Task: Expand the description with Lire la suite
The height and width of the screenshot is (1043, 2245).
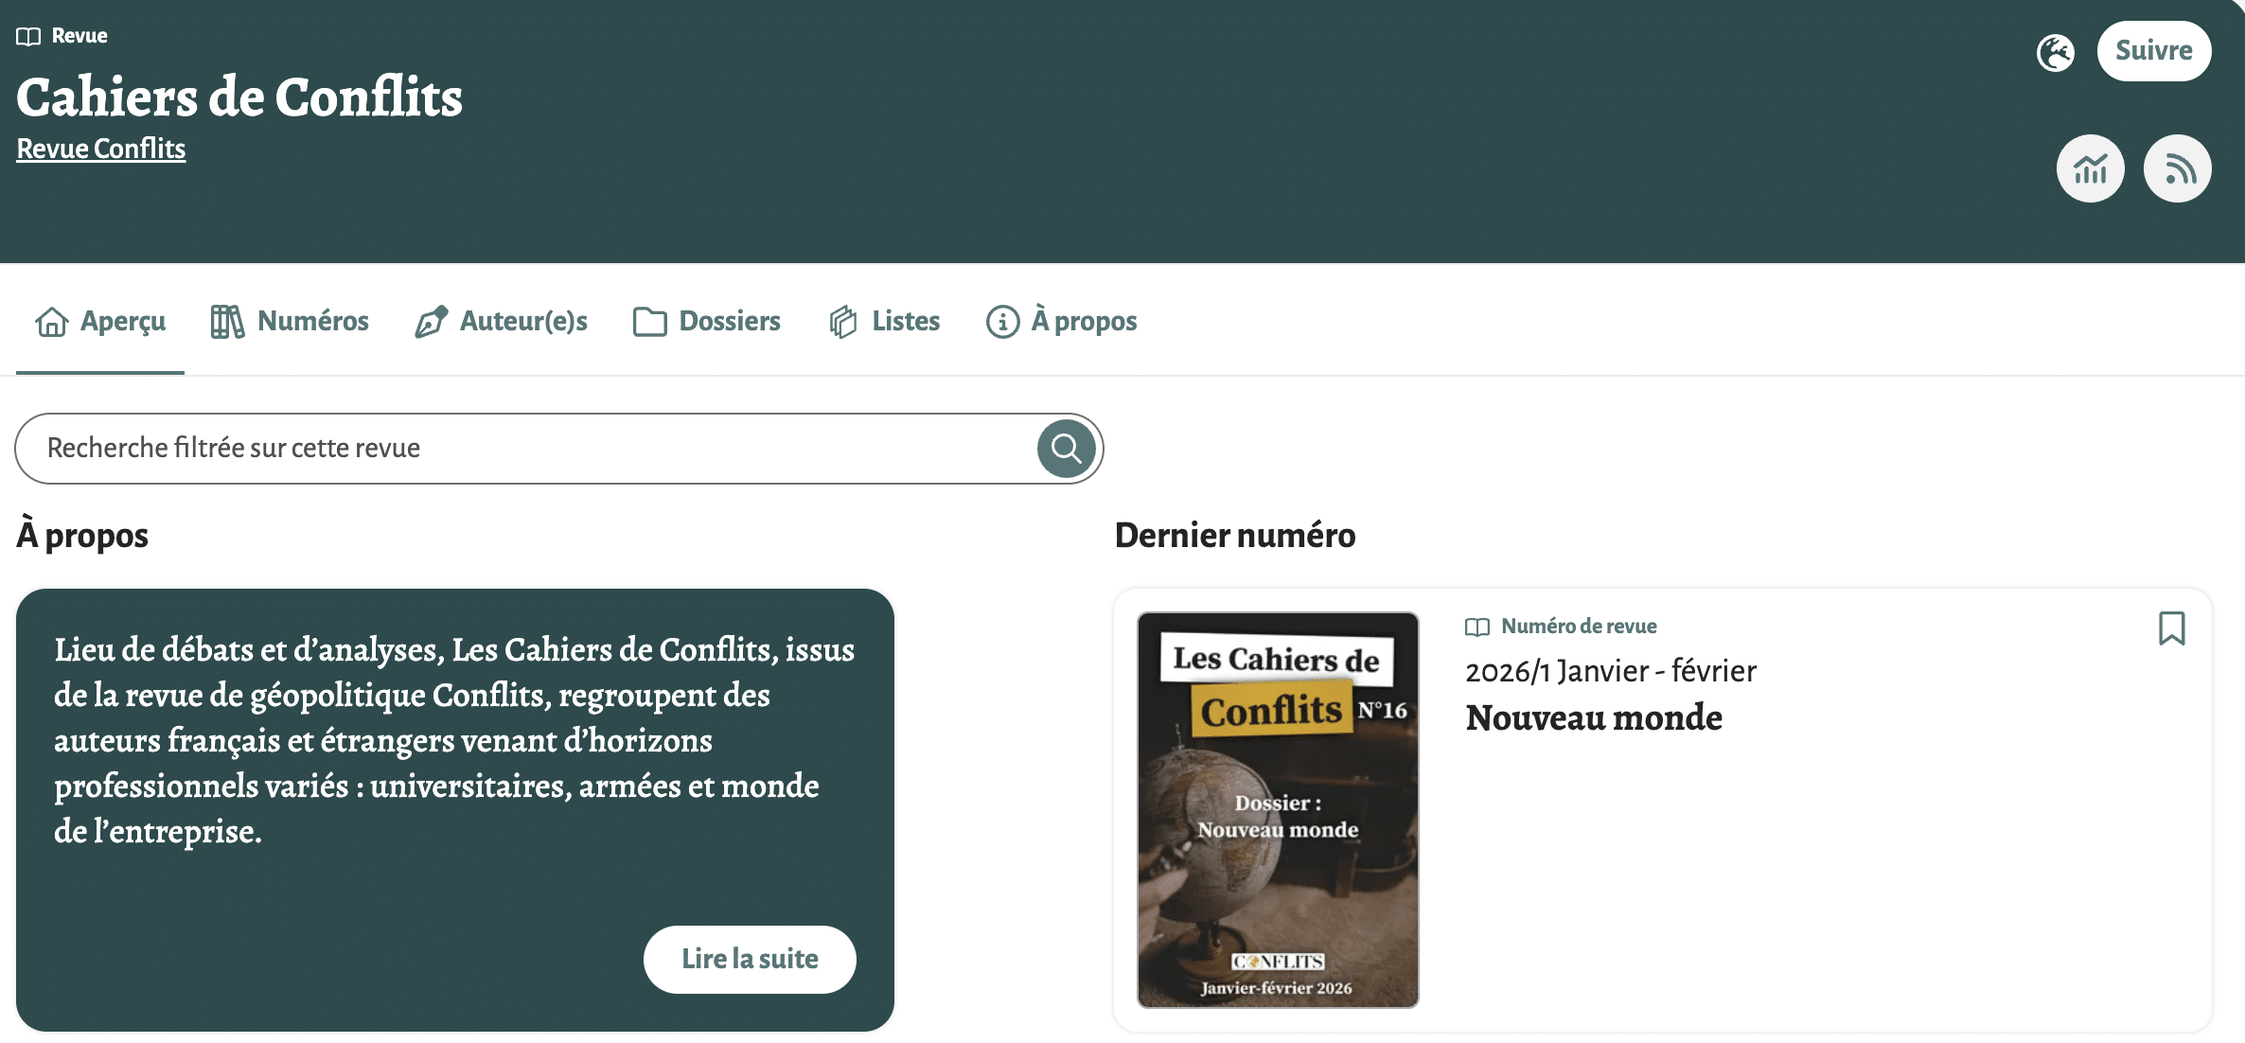Action: [x=750, y=959]
